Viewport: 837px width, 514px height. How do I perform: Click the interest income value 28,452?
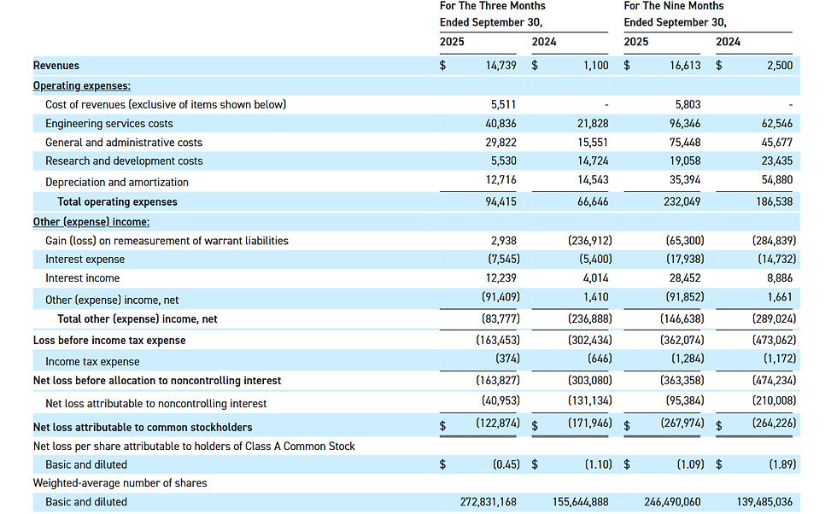[x=685, y=278]
